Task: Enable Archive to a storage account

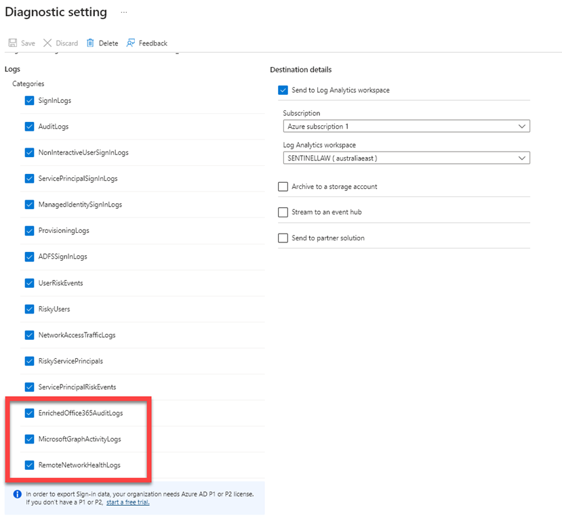Action: tap(283, 187)
